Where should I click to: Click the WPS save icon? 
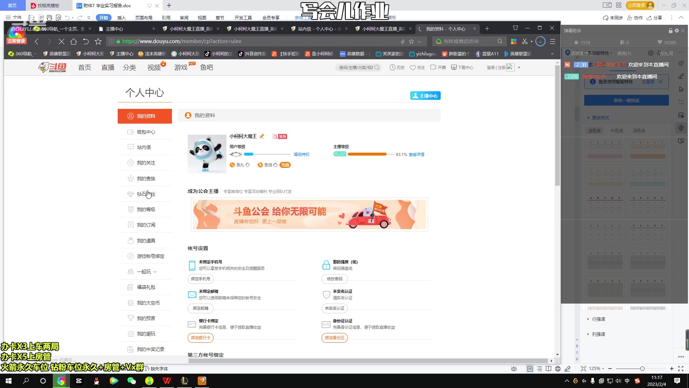[x=31, y=18]
